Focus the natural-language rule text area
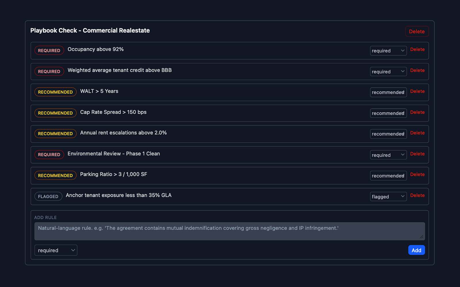The height and width of the screenshot is (287, 460). 230,231
